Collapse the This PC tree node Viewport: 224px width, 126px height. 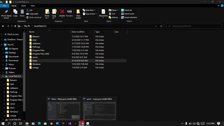(x=2, y=45)
